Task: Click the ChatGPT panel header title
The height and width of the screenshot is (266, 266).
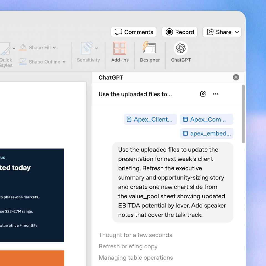Action: [111, 78]
